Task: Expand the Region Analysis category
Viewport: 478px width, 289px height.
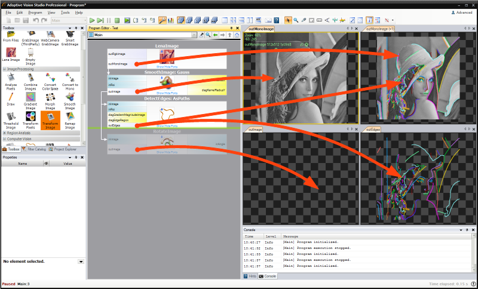Action: coord(4,133)
